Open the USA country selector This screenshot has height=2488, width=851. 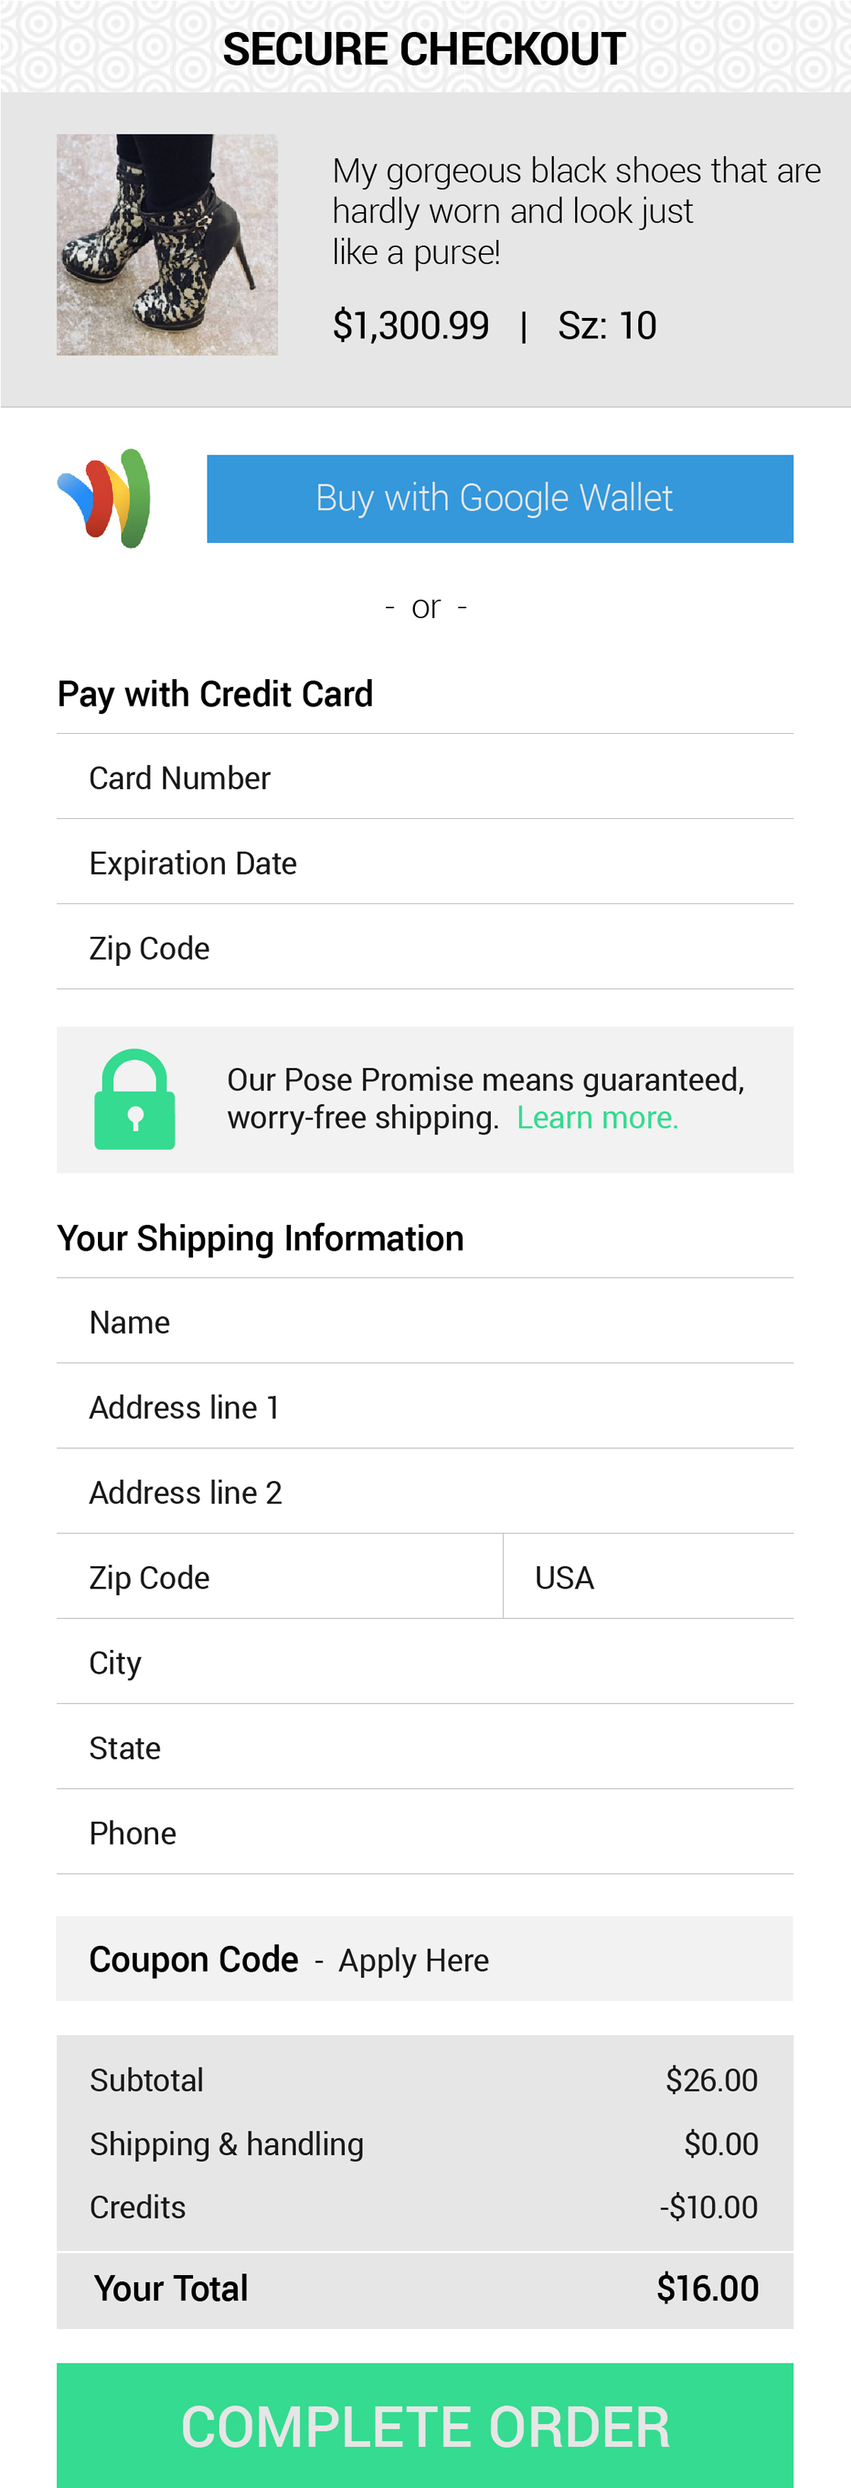pos(647,1577)
